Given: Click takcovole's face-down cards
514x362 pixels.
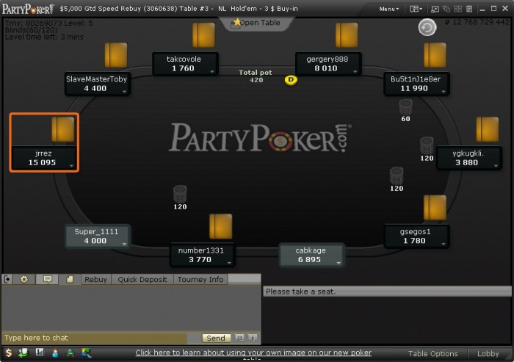Looking at the screenshot, I should 203,35.
